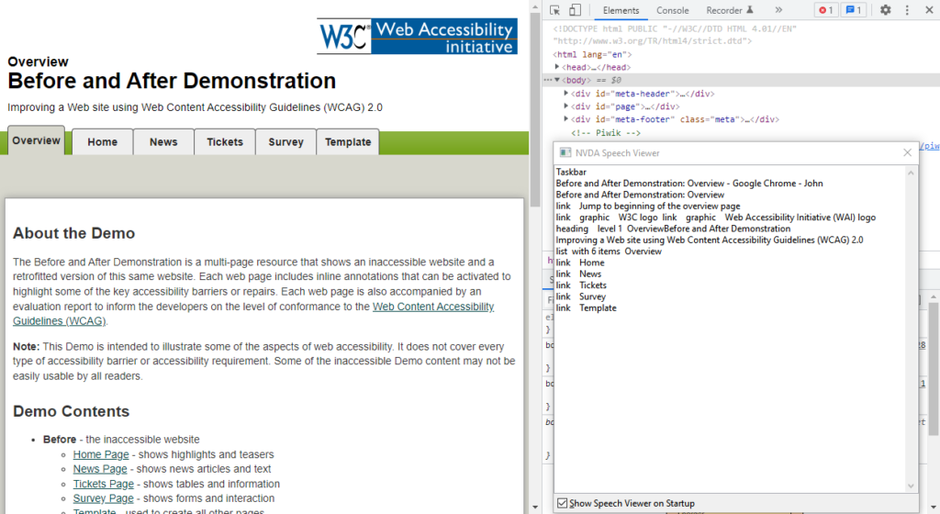Select the html lang="en" element line
The image size is (940, 514).
point(592,54)
